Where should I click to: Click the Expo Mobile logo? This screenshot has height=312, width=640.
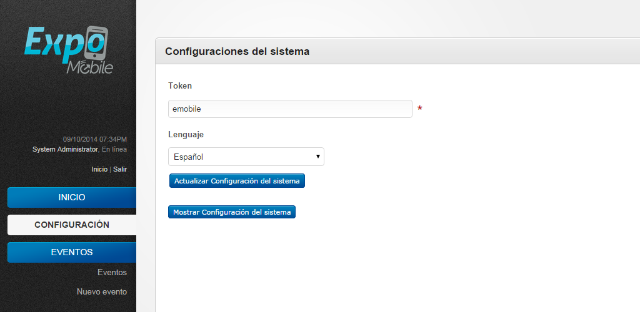pyautogui.click(x=69, y=50)
